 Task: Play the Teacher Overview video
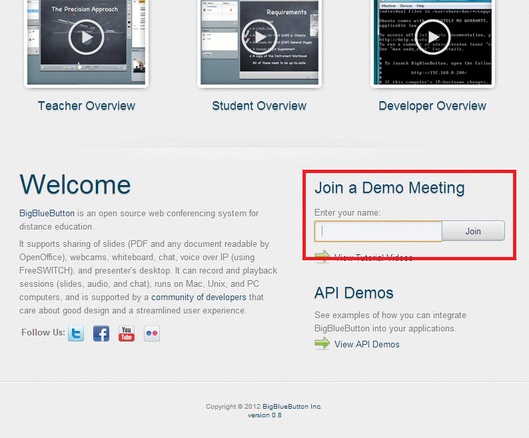coord(87,37)
